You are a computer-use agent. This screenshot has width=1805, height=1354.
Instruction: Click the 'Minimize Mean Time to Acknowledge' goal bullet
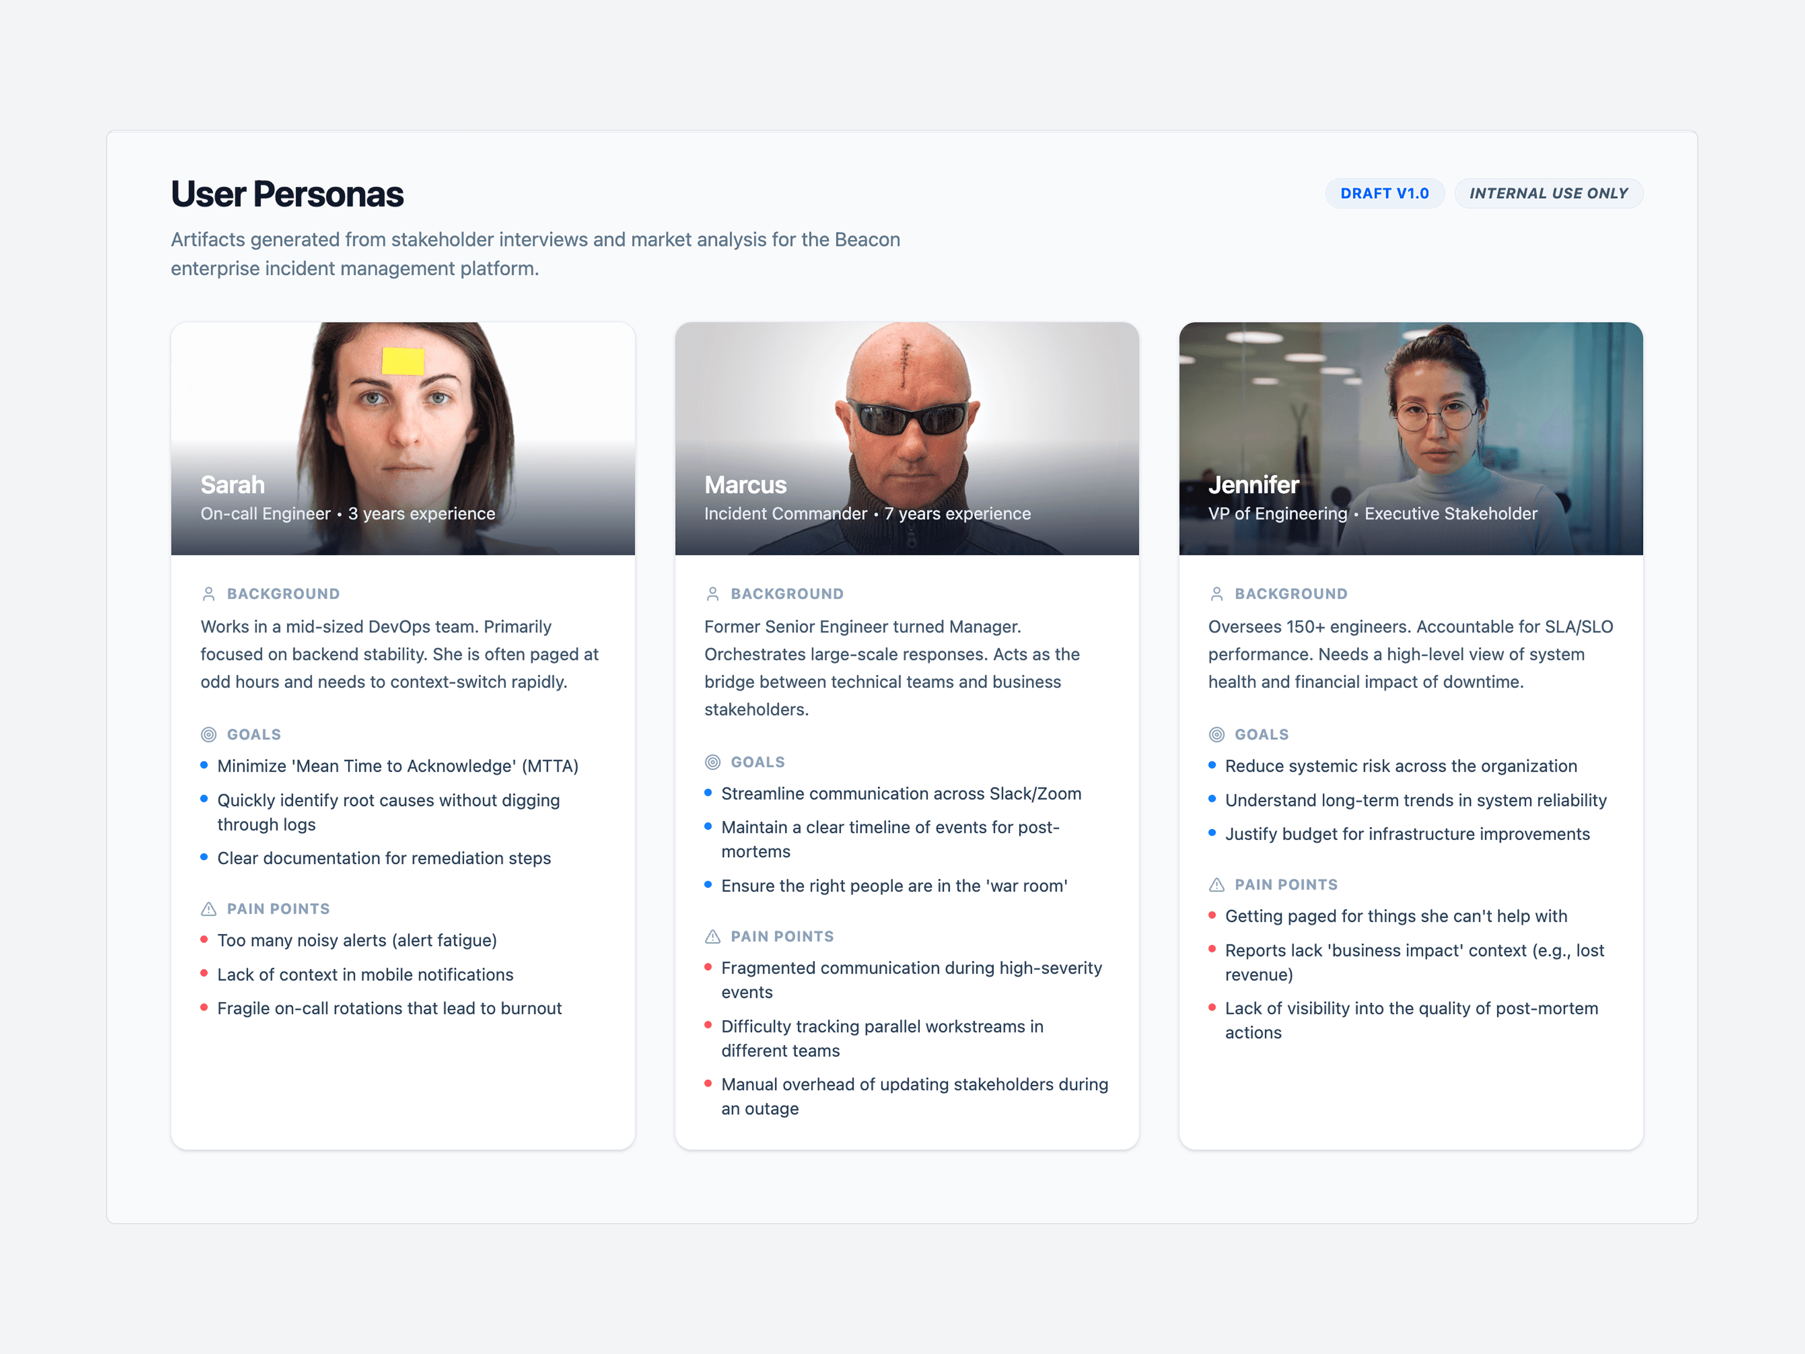pos(398,766)
